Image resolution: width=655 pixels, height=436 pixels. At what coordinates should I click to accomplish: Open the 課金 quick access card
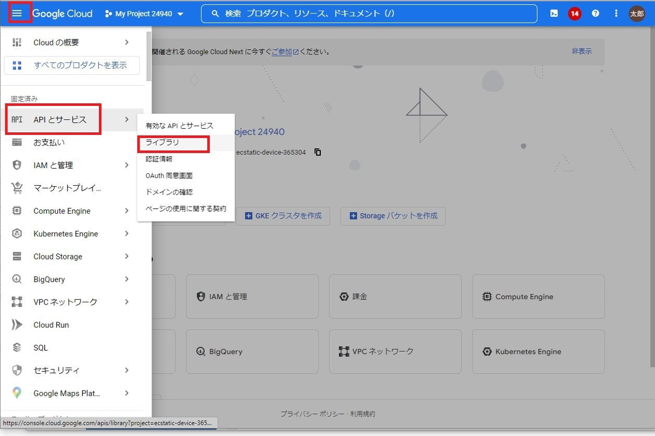point(395,296)
